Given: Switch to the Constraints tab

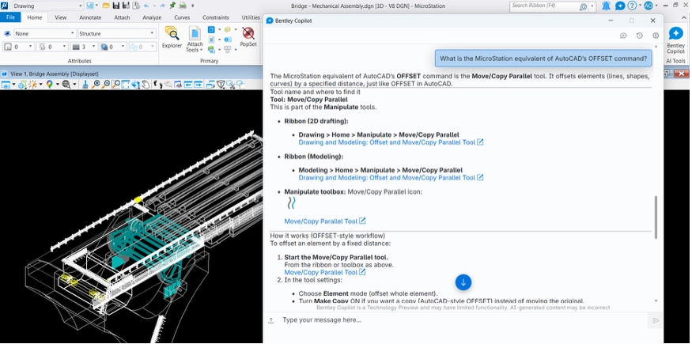Looking at the screenshot, I should coord(216,17).
